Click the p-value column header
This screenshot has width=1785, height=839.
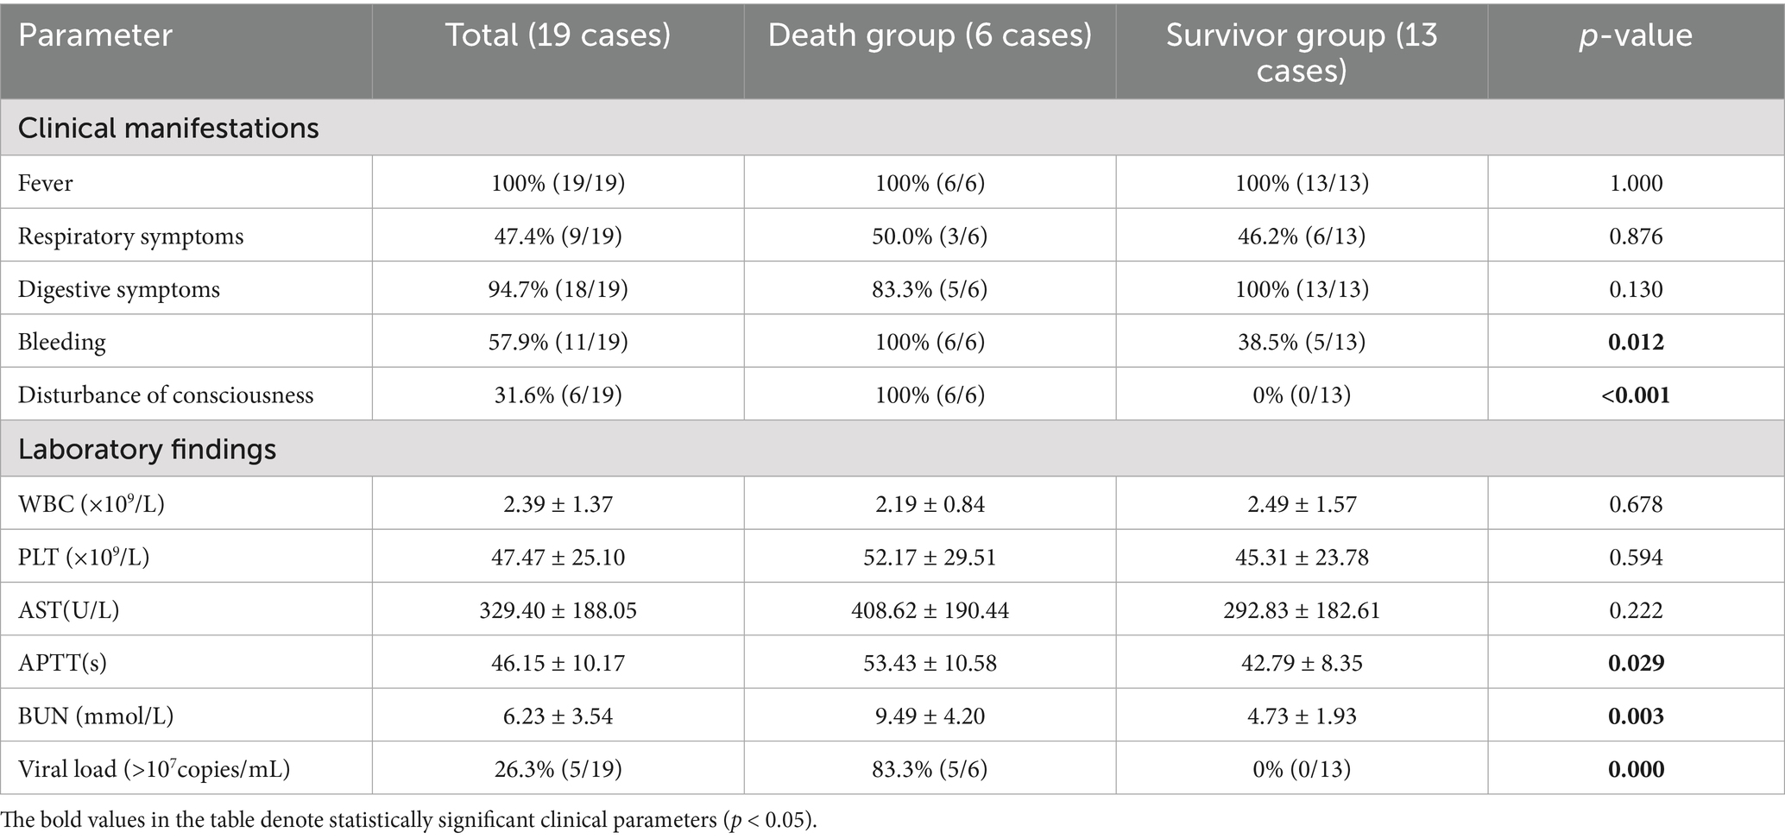[1636, 35]
